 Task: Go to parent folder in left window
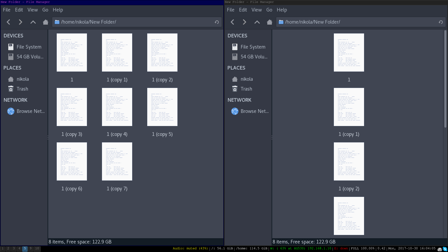[33, 22]
